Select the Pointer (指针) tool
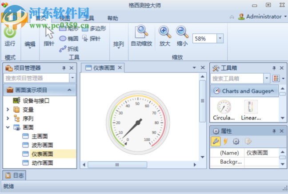 tap(49, 36)
